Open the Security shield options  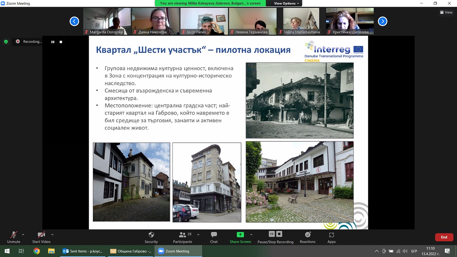151,237
